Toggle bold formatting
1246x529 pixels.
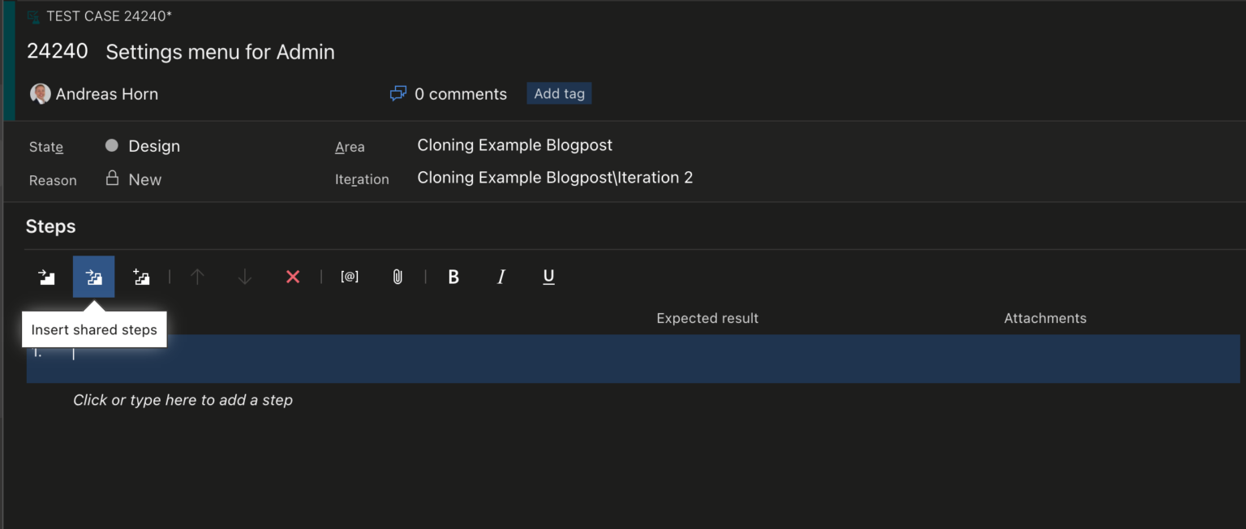pos(453,277)
